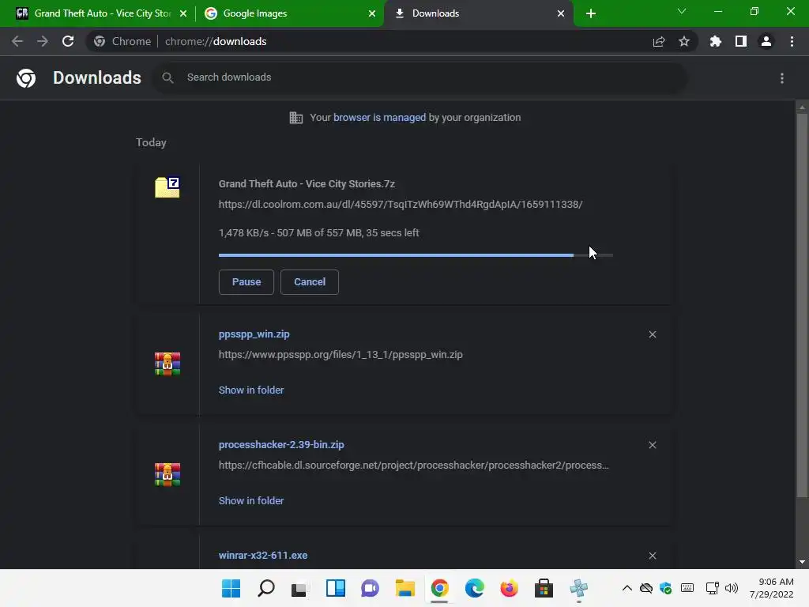
Task: Open the Downloads page more actions menu
Action: (782, 78)
